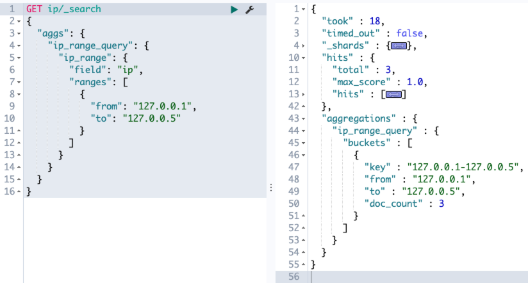Fold the range object on request line 8
The width and height of the screenshot is (528, 283).
19,94
